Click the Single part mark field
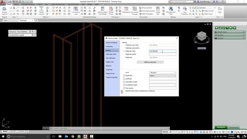 [x=162, y=51]
